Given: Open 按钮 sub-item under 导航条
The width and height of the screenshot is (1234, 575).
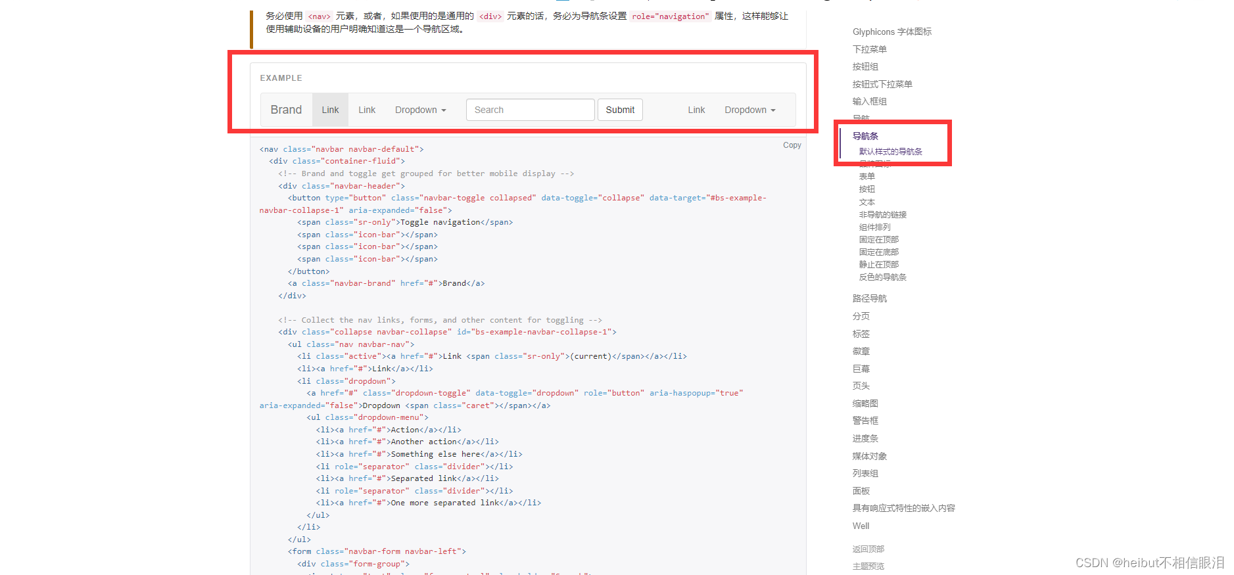Looking at the screenshot, I should click(866, 189).
